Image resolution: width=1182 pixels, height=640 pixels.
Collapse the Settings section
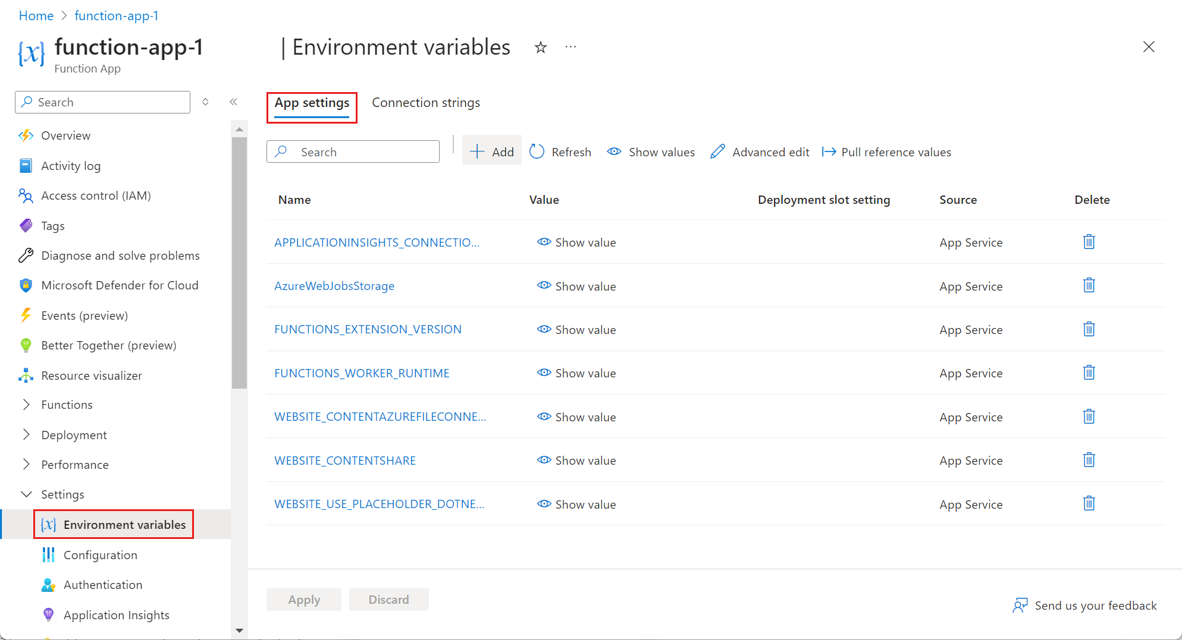coord(26,494)
